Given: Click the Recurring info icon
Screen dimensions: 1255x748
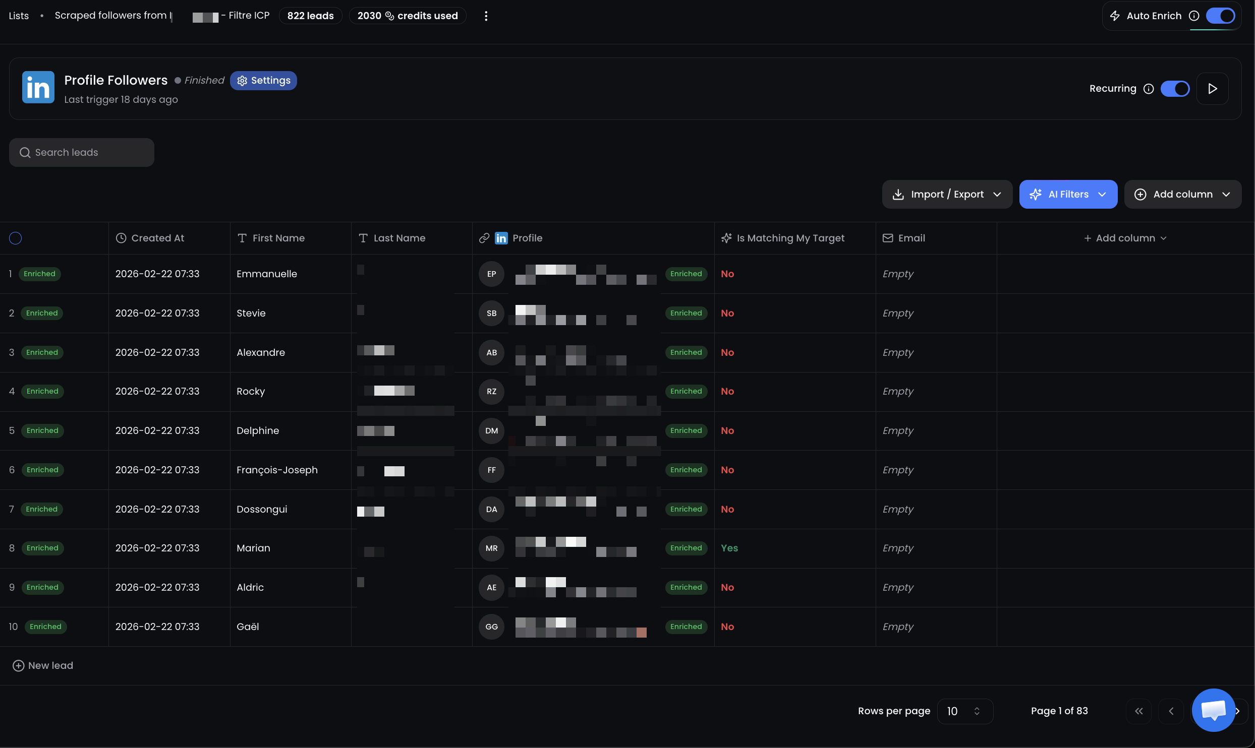Looking at the screenshot, I should (1149, 89).
